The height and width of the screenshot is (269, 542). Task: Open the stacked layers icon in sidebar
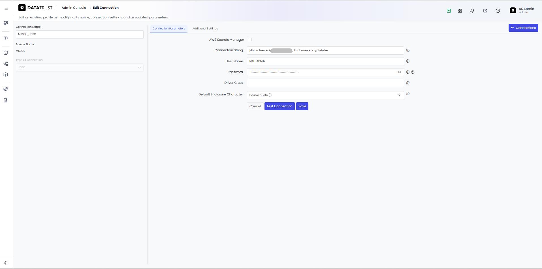click(6, 74)
